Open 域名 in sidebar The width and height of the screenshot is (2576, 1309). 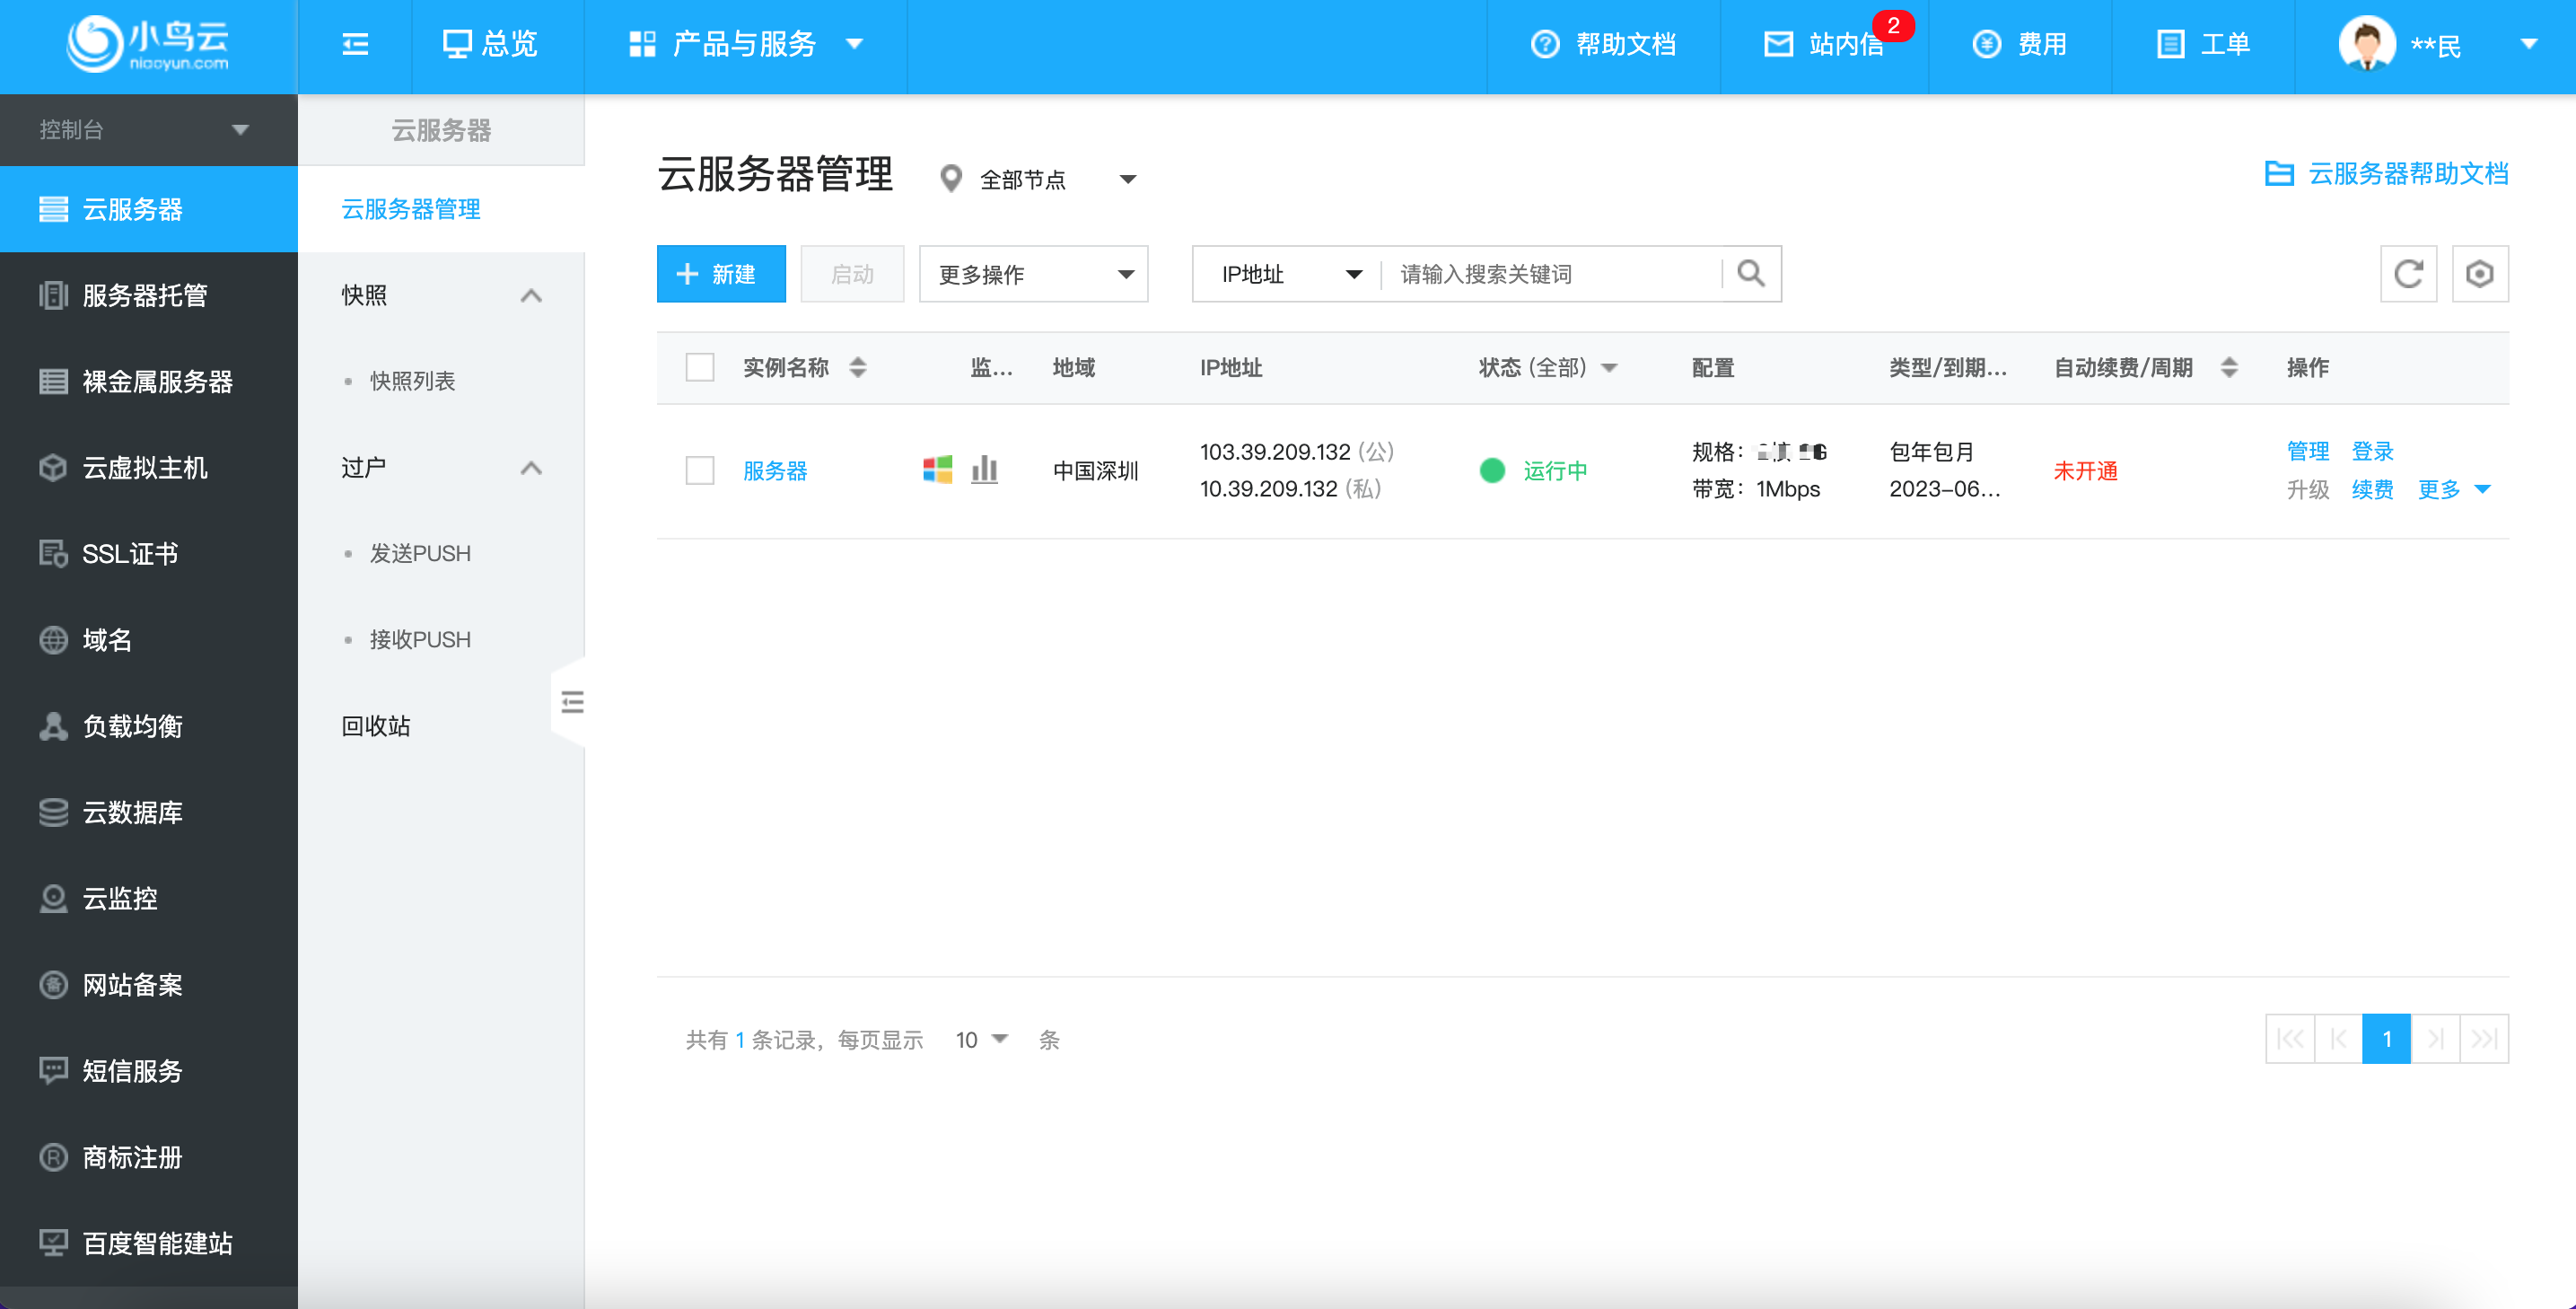coord(148,639)
